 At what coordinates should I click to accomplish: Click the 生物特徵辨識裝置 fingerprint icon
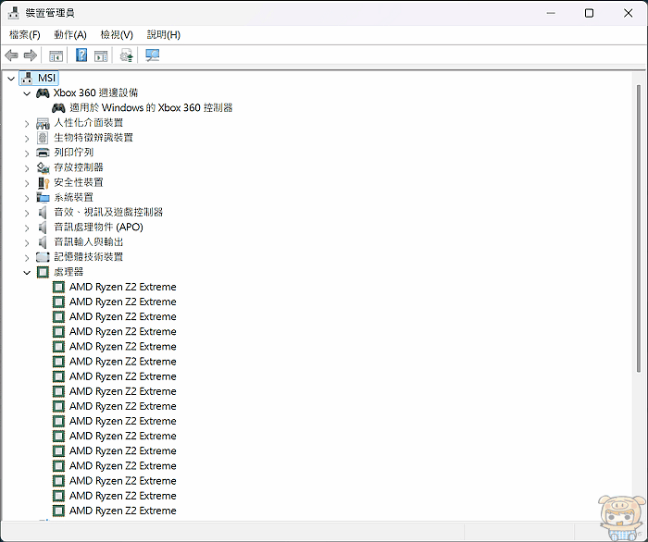click(43, 138)
